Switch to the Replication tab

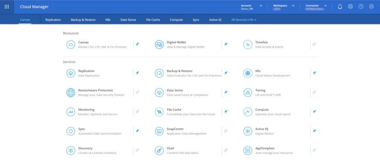(53, 20)
